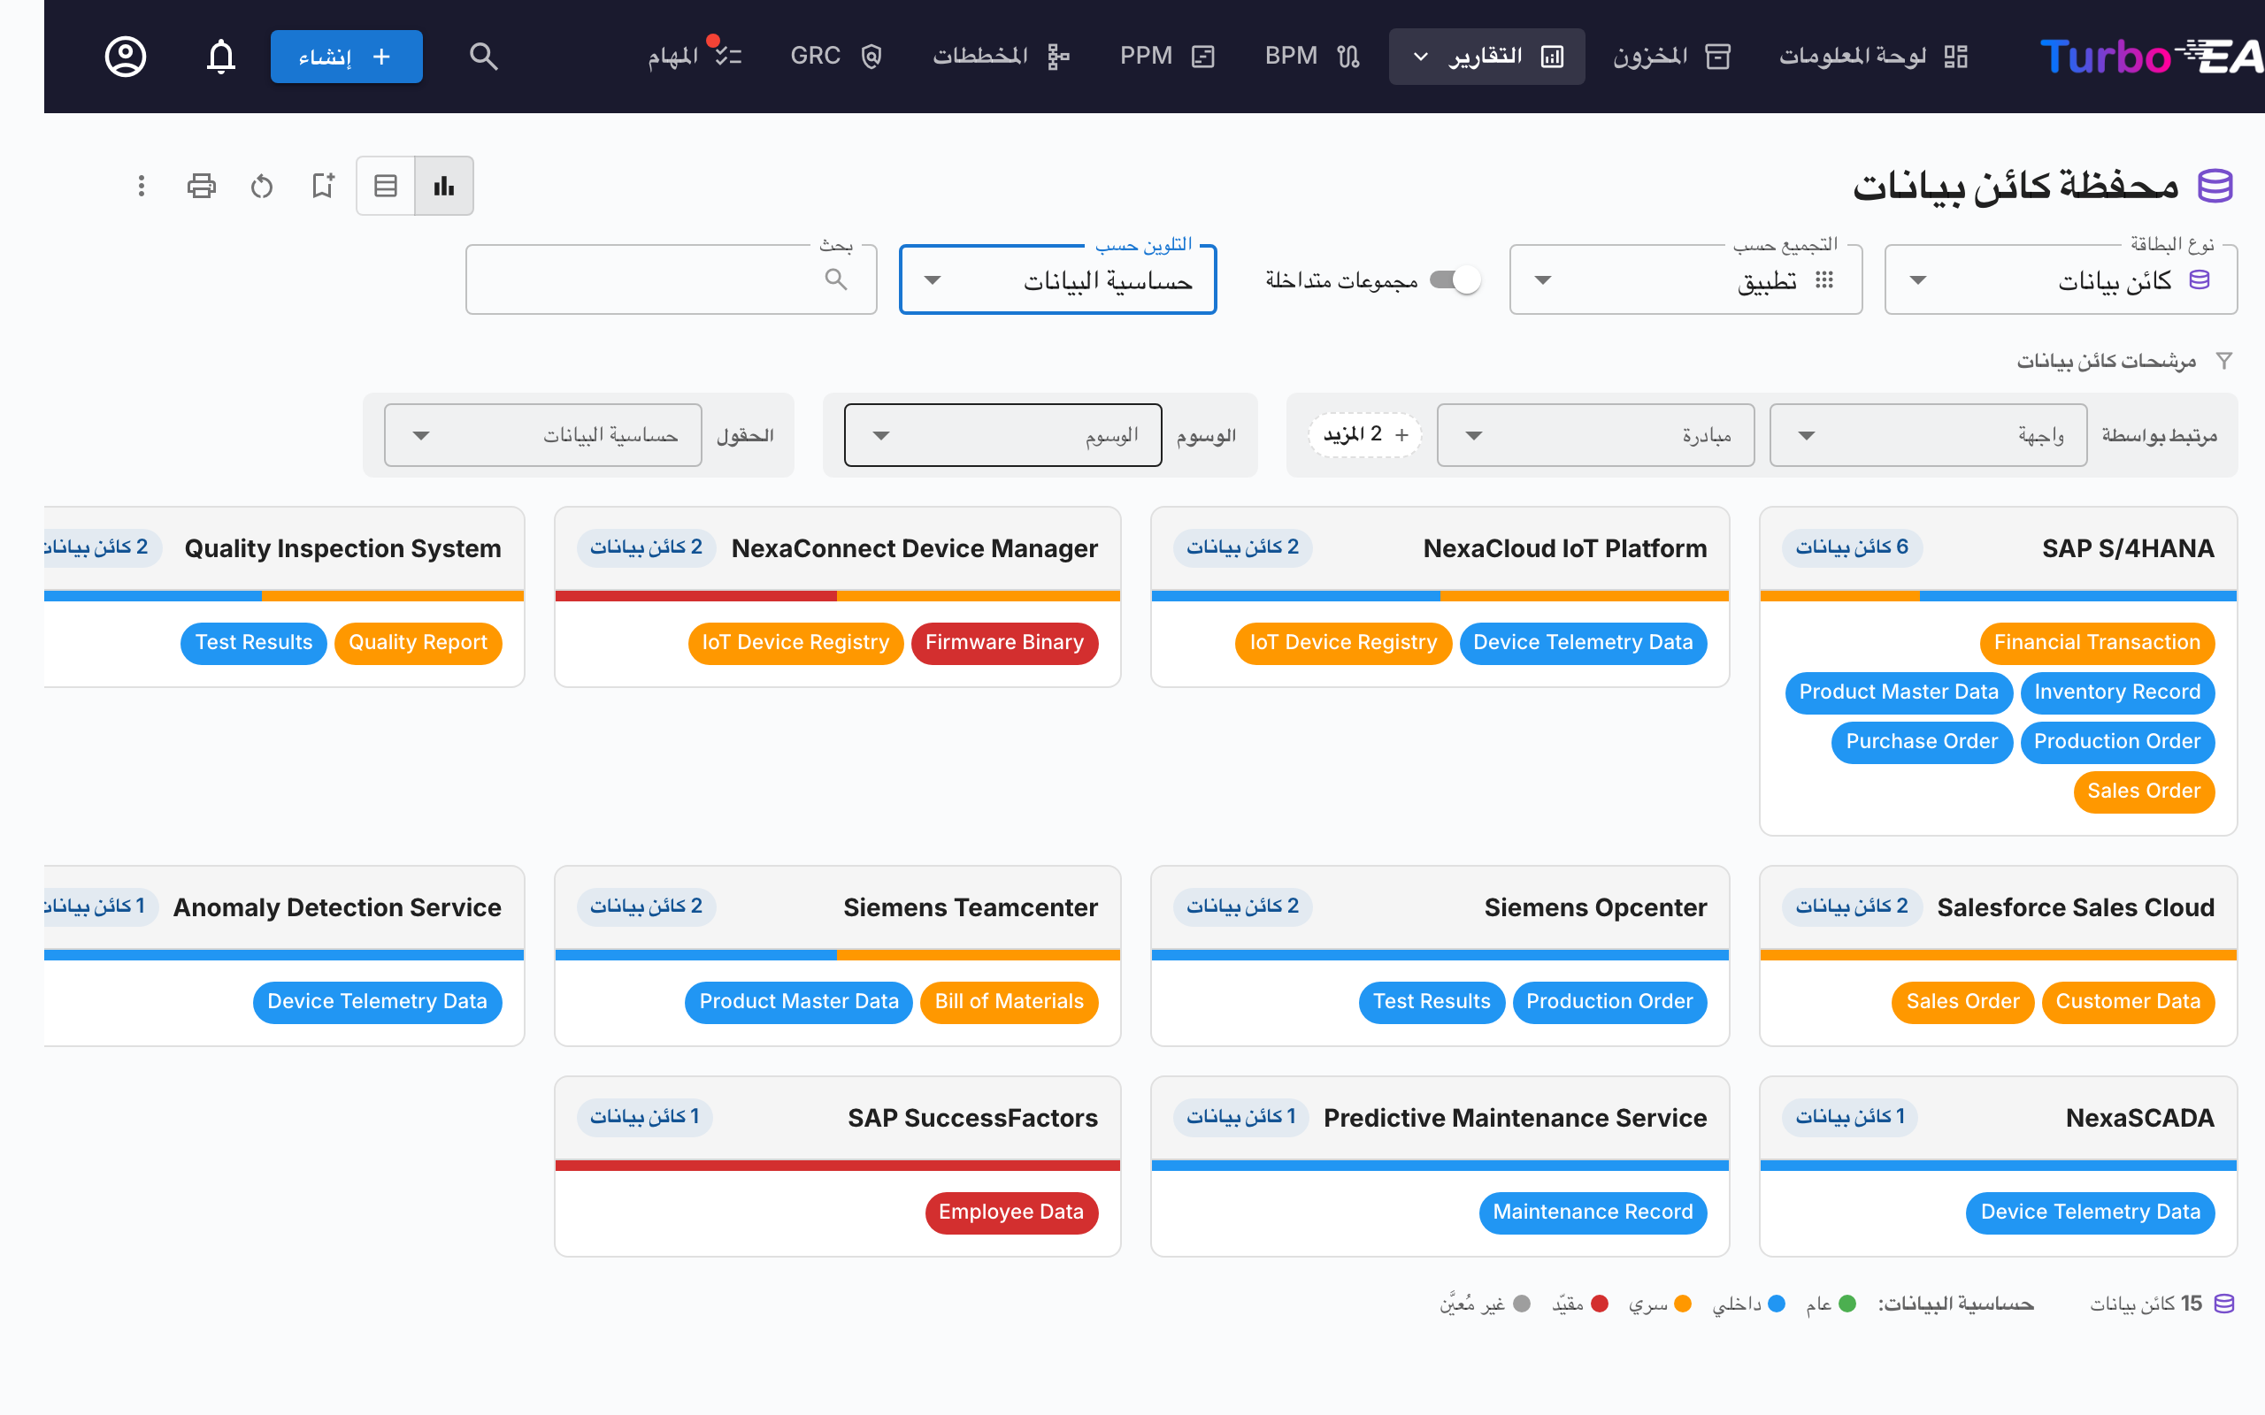Viewport: 2265px width, 1415px height.
Task: Select the Siemens Opcenter group header
Action: [1440, 907]
